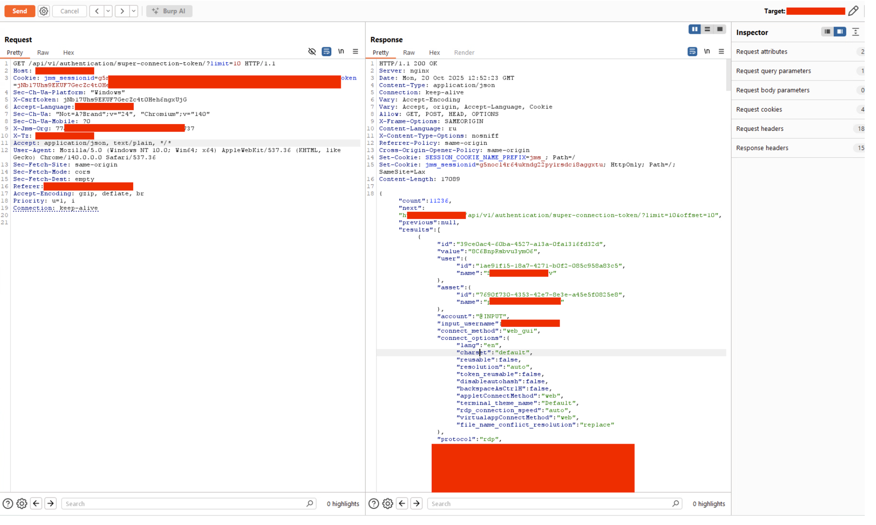Open the Response editor hamburger menu
This screenshot has height=525, width=876.
click(722, 51)
